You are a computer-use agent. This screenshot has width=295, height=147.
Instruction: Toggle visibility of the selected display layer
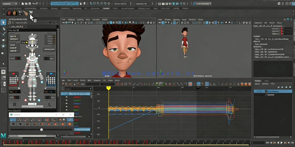click(256, 91)
